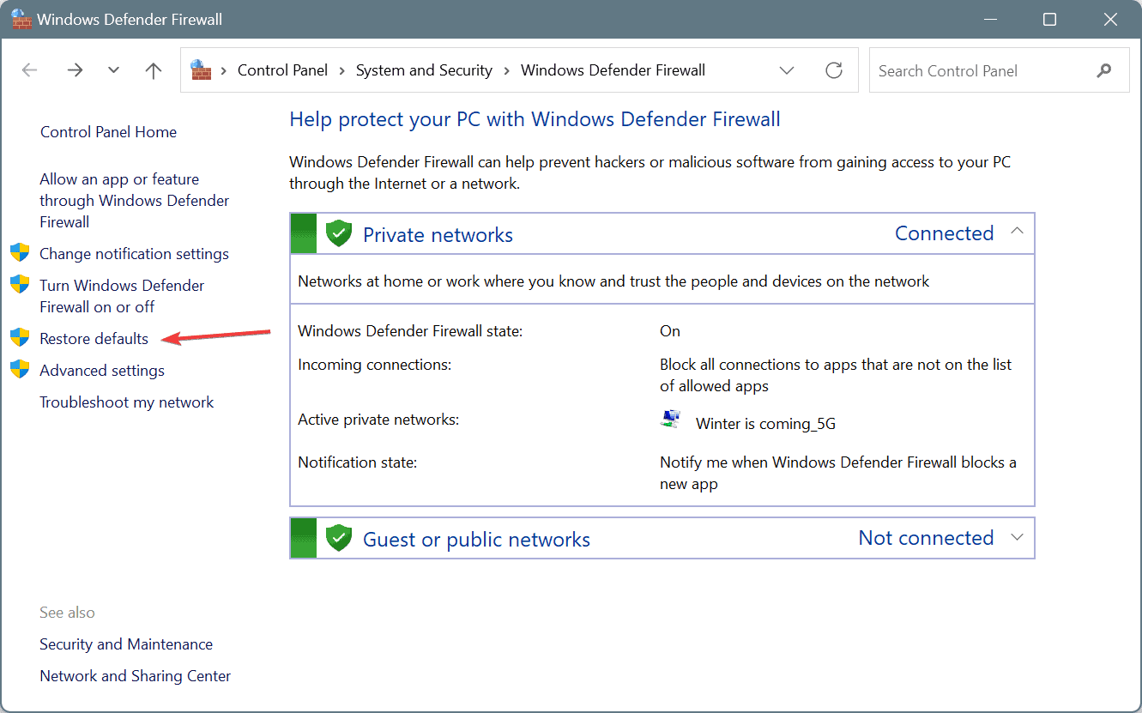Expand the address bar history dropdown

coord(787,70)
